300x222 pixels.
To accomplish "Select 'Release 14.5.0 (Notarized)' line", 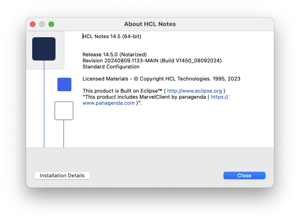I will click(x=115, y=54).
